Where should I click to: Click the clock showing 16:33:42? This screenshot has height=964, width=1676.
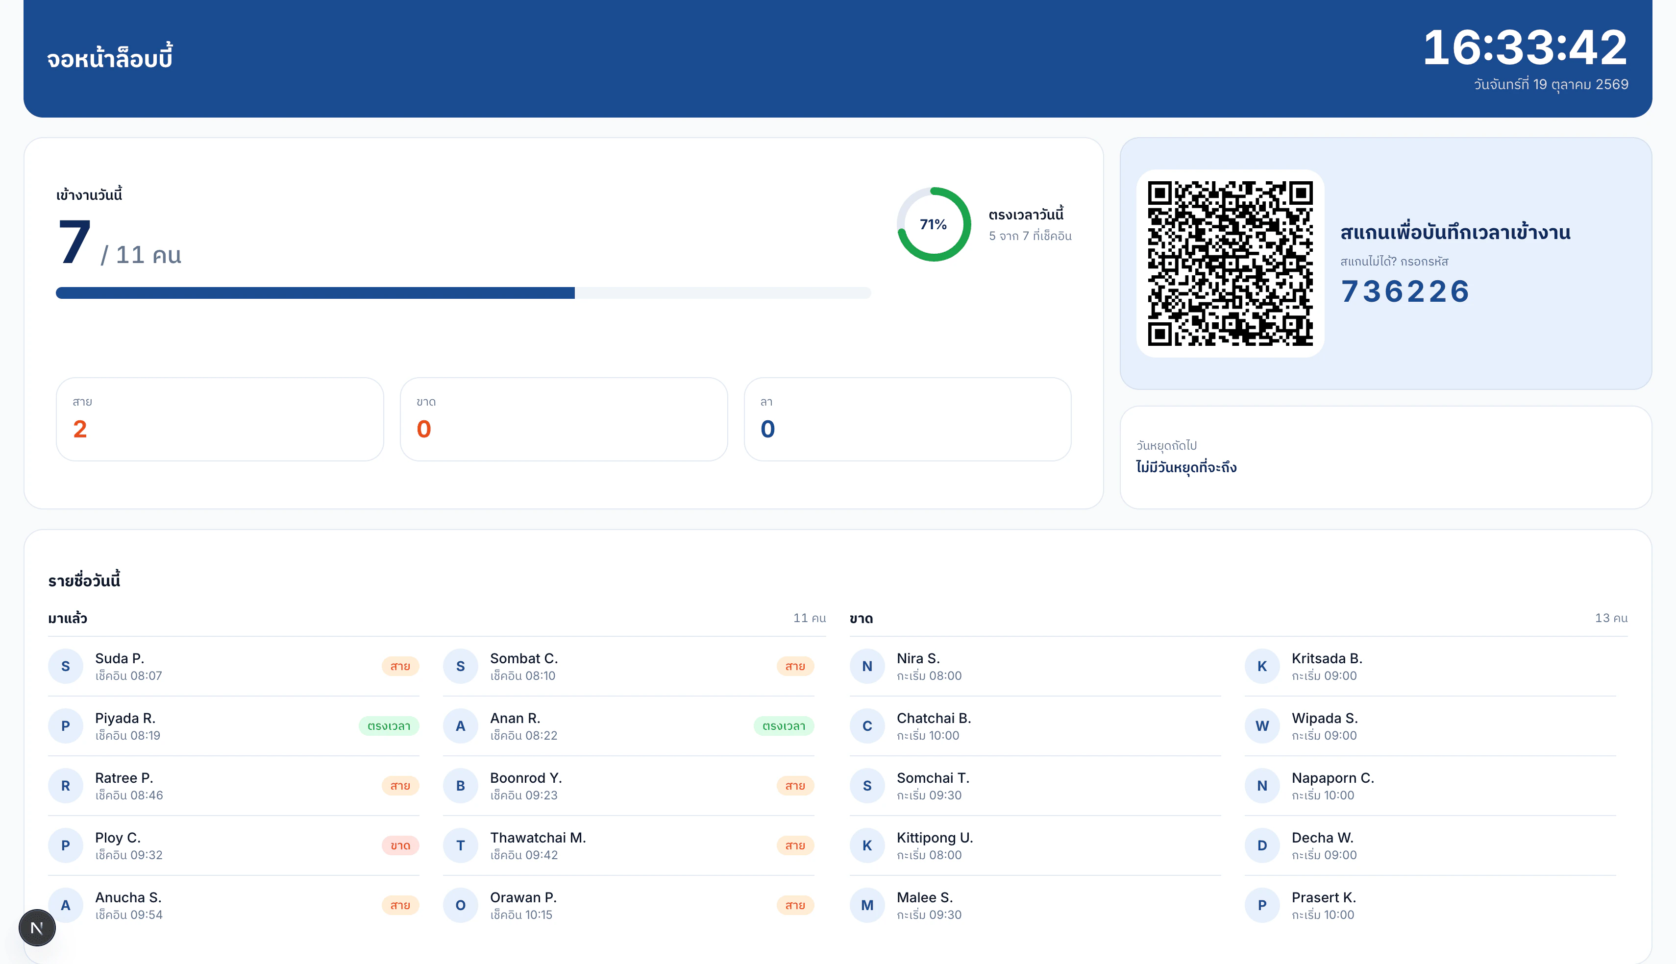1525,48
